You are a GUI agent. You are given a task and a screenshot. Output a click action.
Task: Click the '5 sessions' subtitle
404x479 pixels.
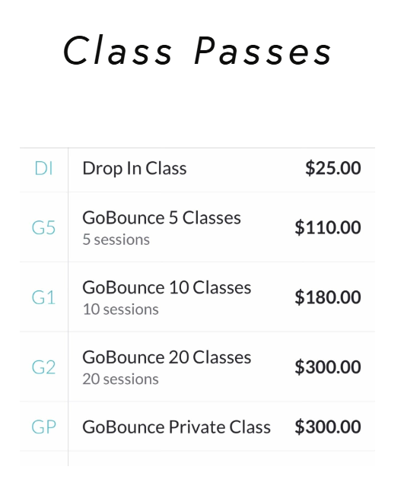tap(116, 239)
